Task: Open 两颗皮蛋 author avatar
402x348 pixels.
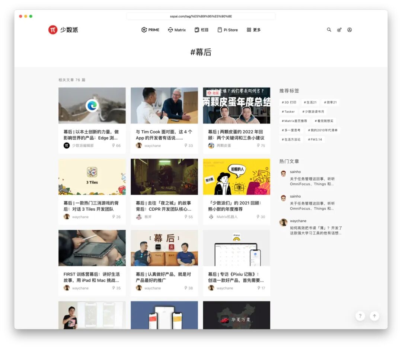Action: point(211,146)
